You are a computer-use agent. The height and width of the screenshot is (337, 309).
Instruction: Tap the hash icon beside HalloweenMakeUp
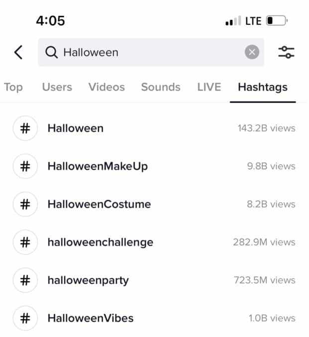coord(25,166)
